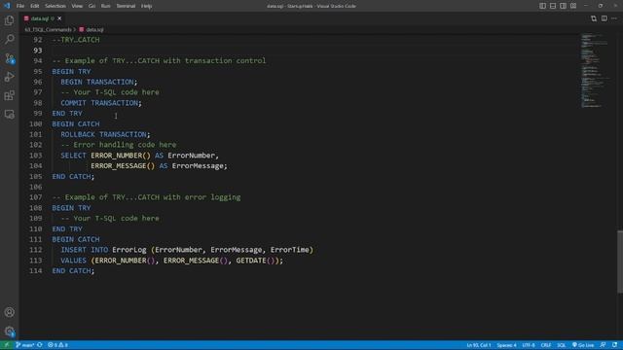Click the '--TRY…CATCH' comment on line 92
This screenshot has height=350, width=623.
point(76,40)
